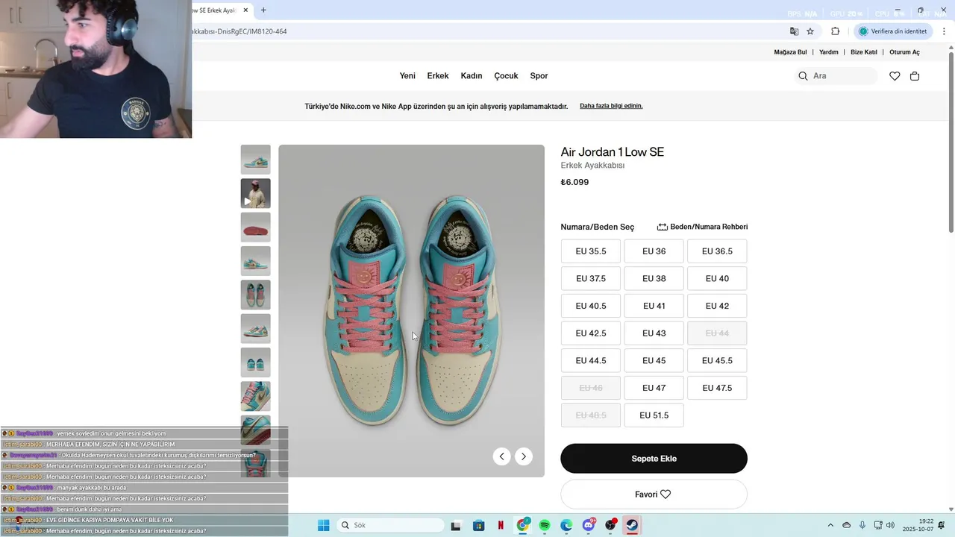Bookmark this page with the star icon
Screen dimensions: 955x537
pyautogui.click(x=810, y=31)
